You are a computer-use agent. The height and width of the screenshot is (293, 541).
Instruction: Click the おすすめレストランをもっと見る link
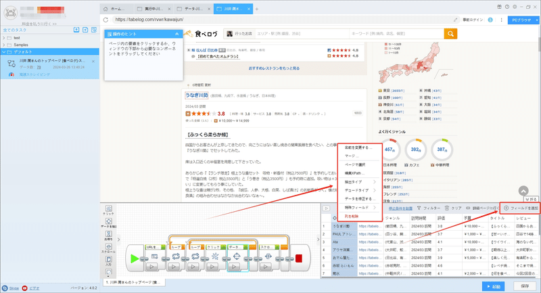pyautogui.click(x=274, y=68)
